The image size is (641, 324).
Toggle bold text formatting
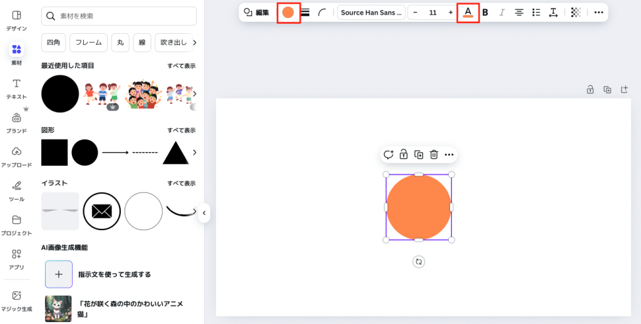485,13
